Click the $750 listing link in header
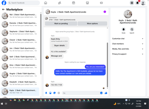Screen dimensions: 149x109 [62, 20]
